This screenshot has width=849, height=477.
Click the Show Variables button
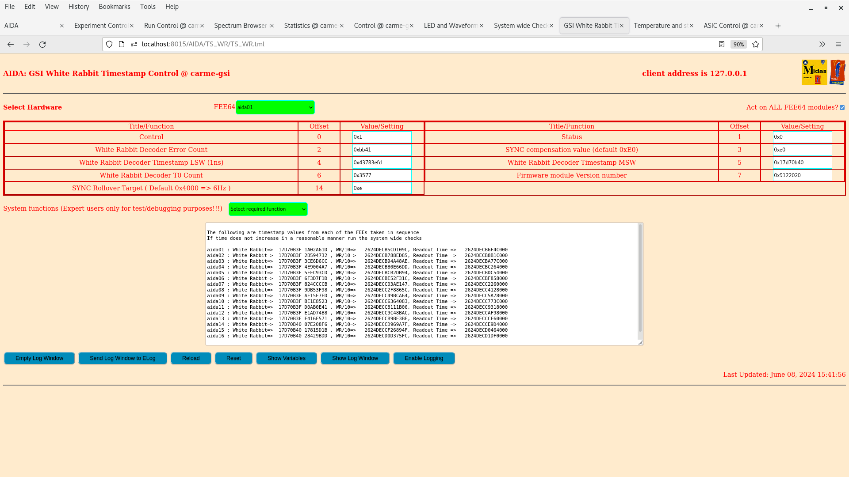tap(287, 358)
